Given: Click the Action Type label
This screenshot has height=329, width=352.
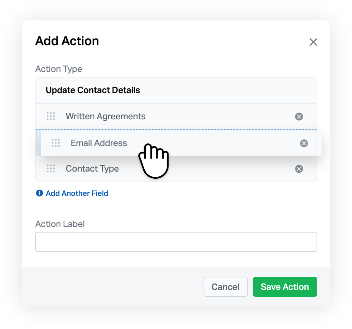Looking at the screenshot, I should 59,69.
